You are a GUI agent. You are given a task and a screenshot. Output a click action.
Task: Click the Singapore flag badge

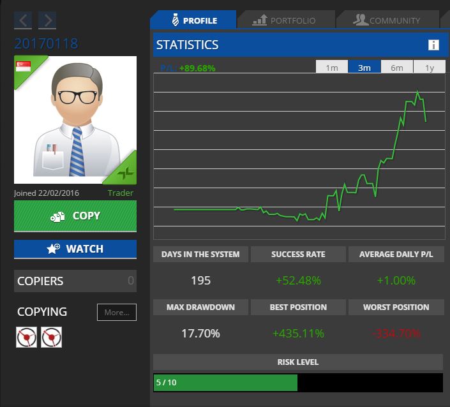[24, 66]
